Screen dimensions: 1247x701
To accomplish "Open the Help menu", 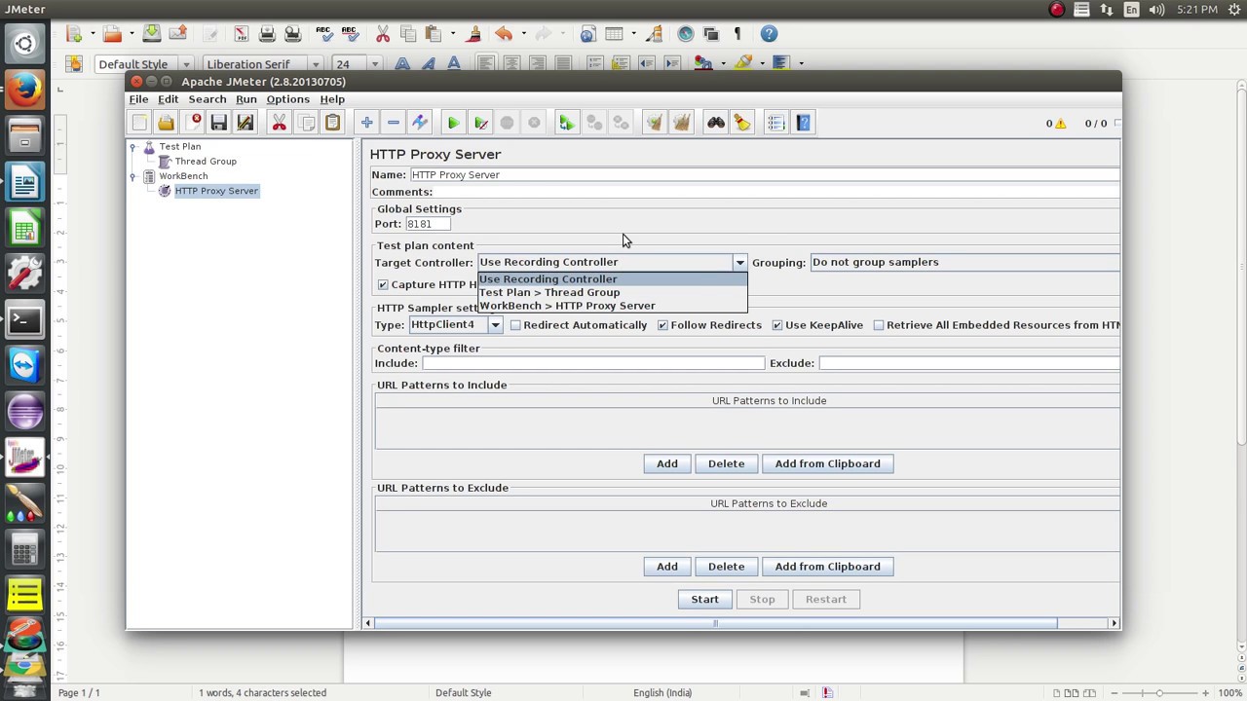I will (332, 99).
